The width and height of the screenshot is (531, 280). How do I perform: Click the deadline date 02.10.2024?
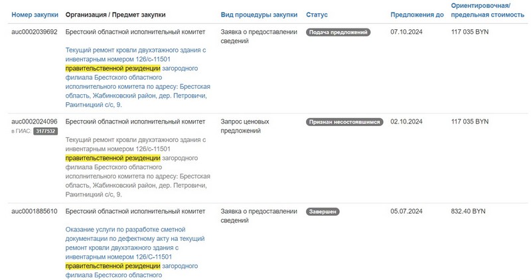point(407,122)
